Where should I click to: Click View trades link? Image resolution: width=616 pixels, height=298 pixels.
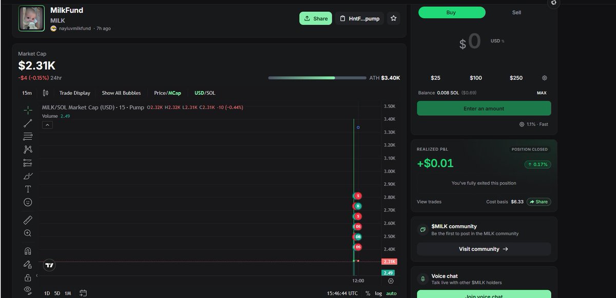click(429, 202)
